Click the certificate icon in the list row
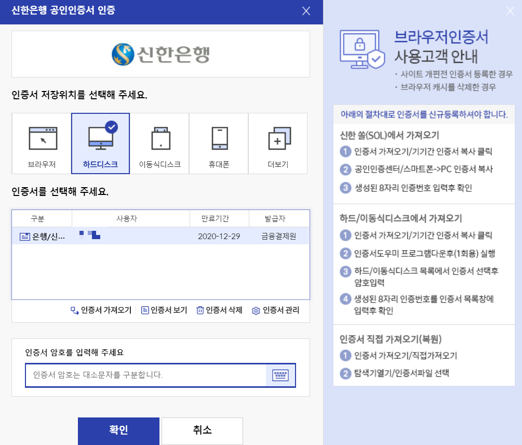Image resolution: width=522 pixels, height=445 pixels. click(x=25, y=237)
